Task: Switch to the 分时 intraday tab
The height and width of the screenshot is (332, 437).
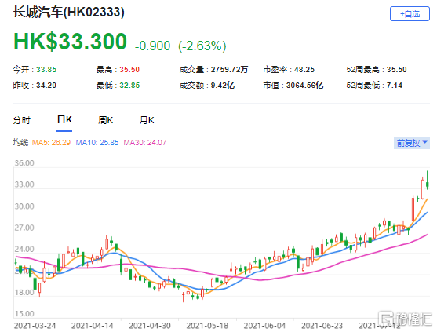Action: 22,120
